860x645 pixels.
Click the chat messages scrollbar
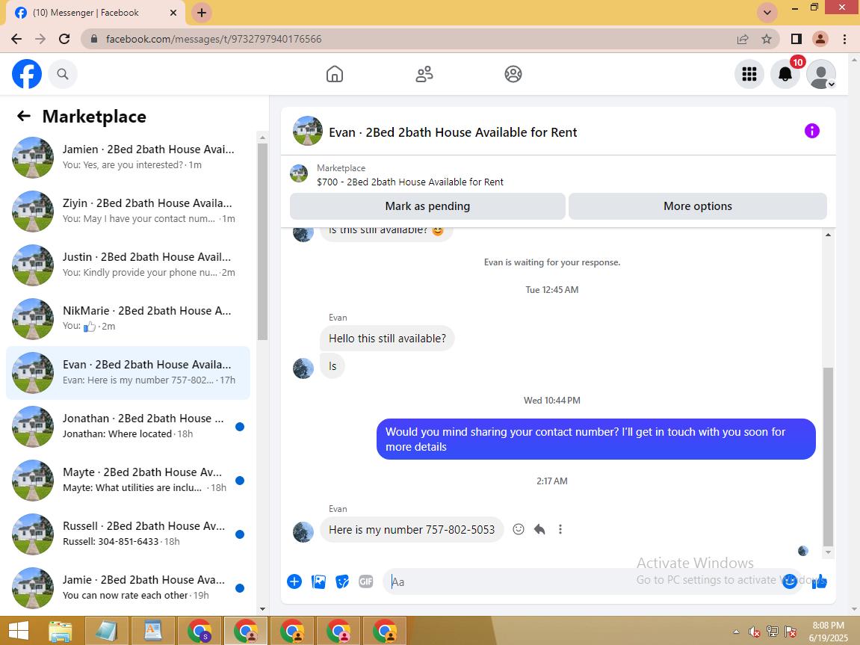point(828,457)
